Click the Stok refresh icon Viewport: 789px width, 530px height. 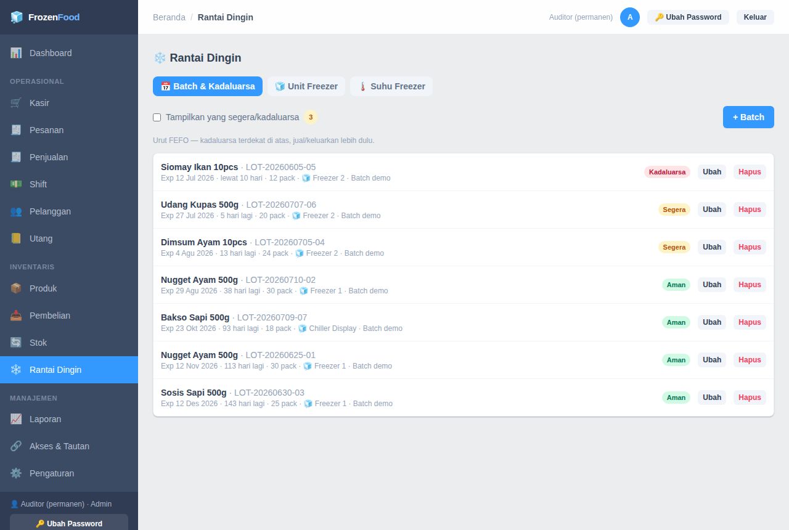16,343
